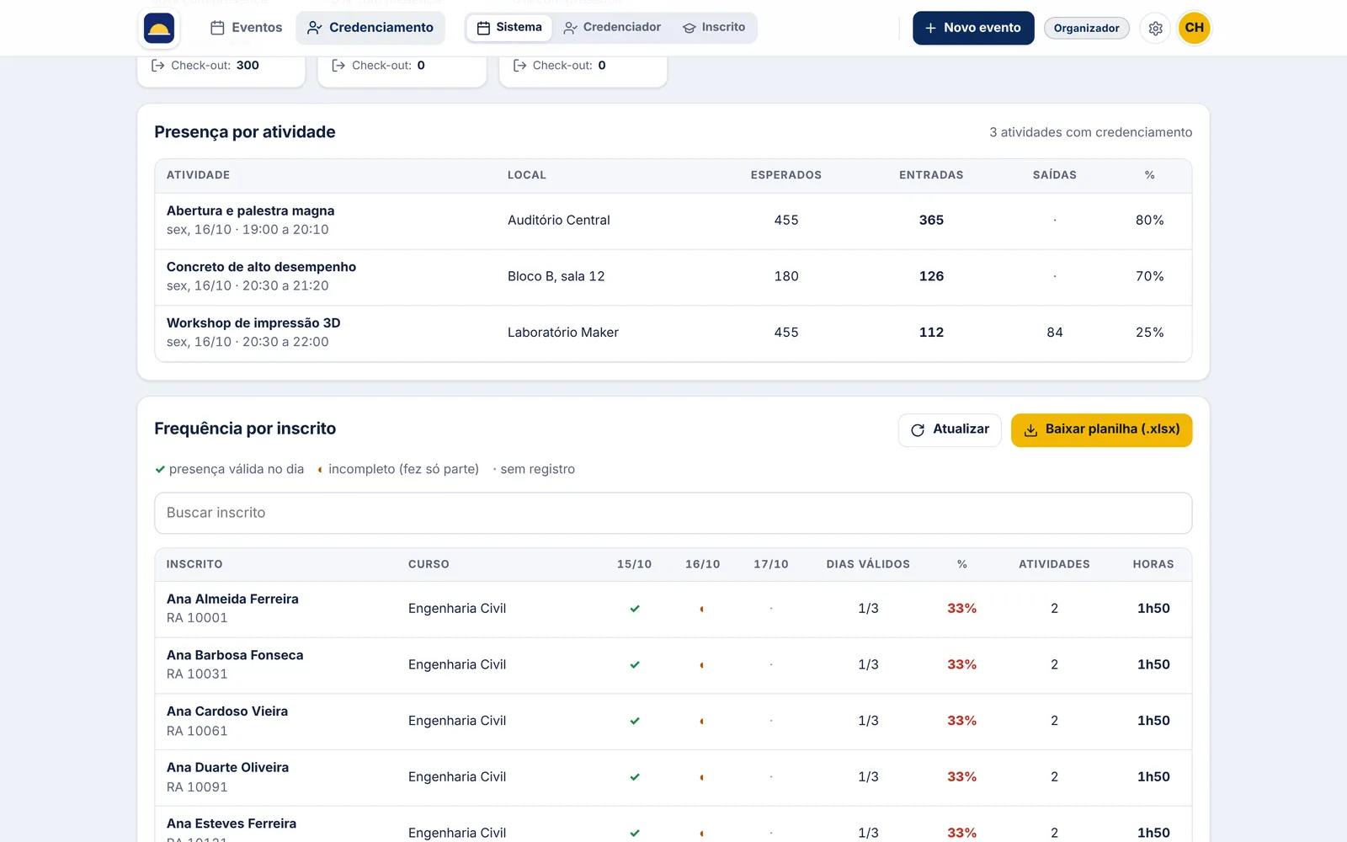The width and height of the screenshot is (1347, 842).
Task: Click green check for Ana Cardoso Vieira
Action: pos(635,721)
